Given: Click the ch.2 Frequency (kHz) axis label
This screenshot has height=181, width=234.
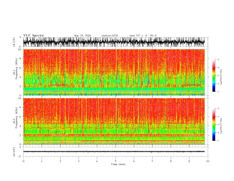Looking at the screenshot, I should click(x=15, y=121).
